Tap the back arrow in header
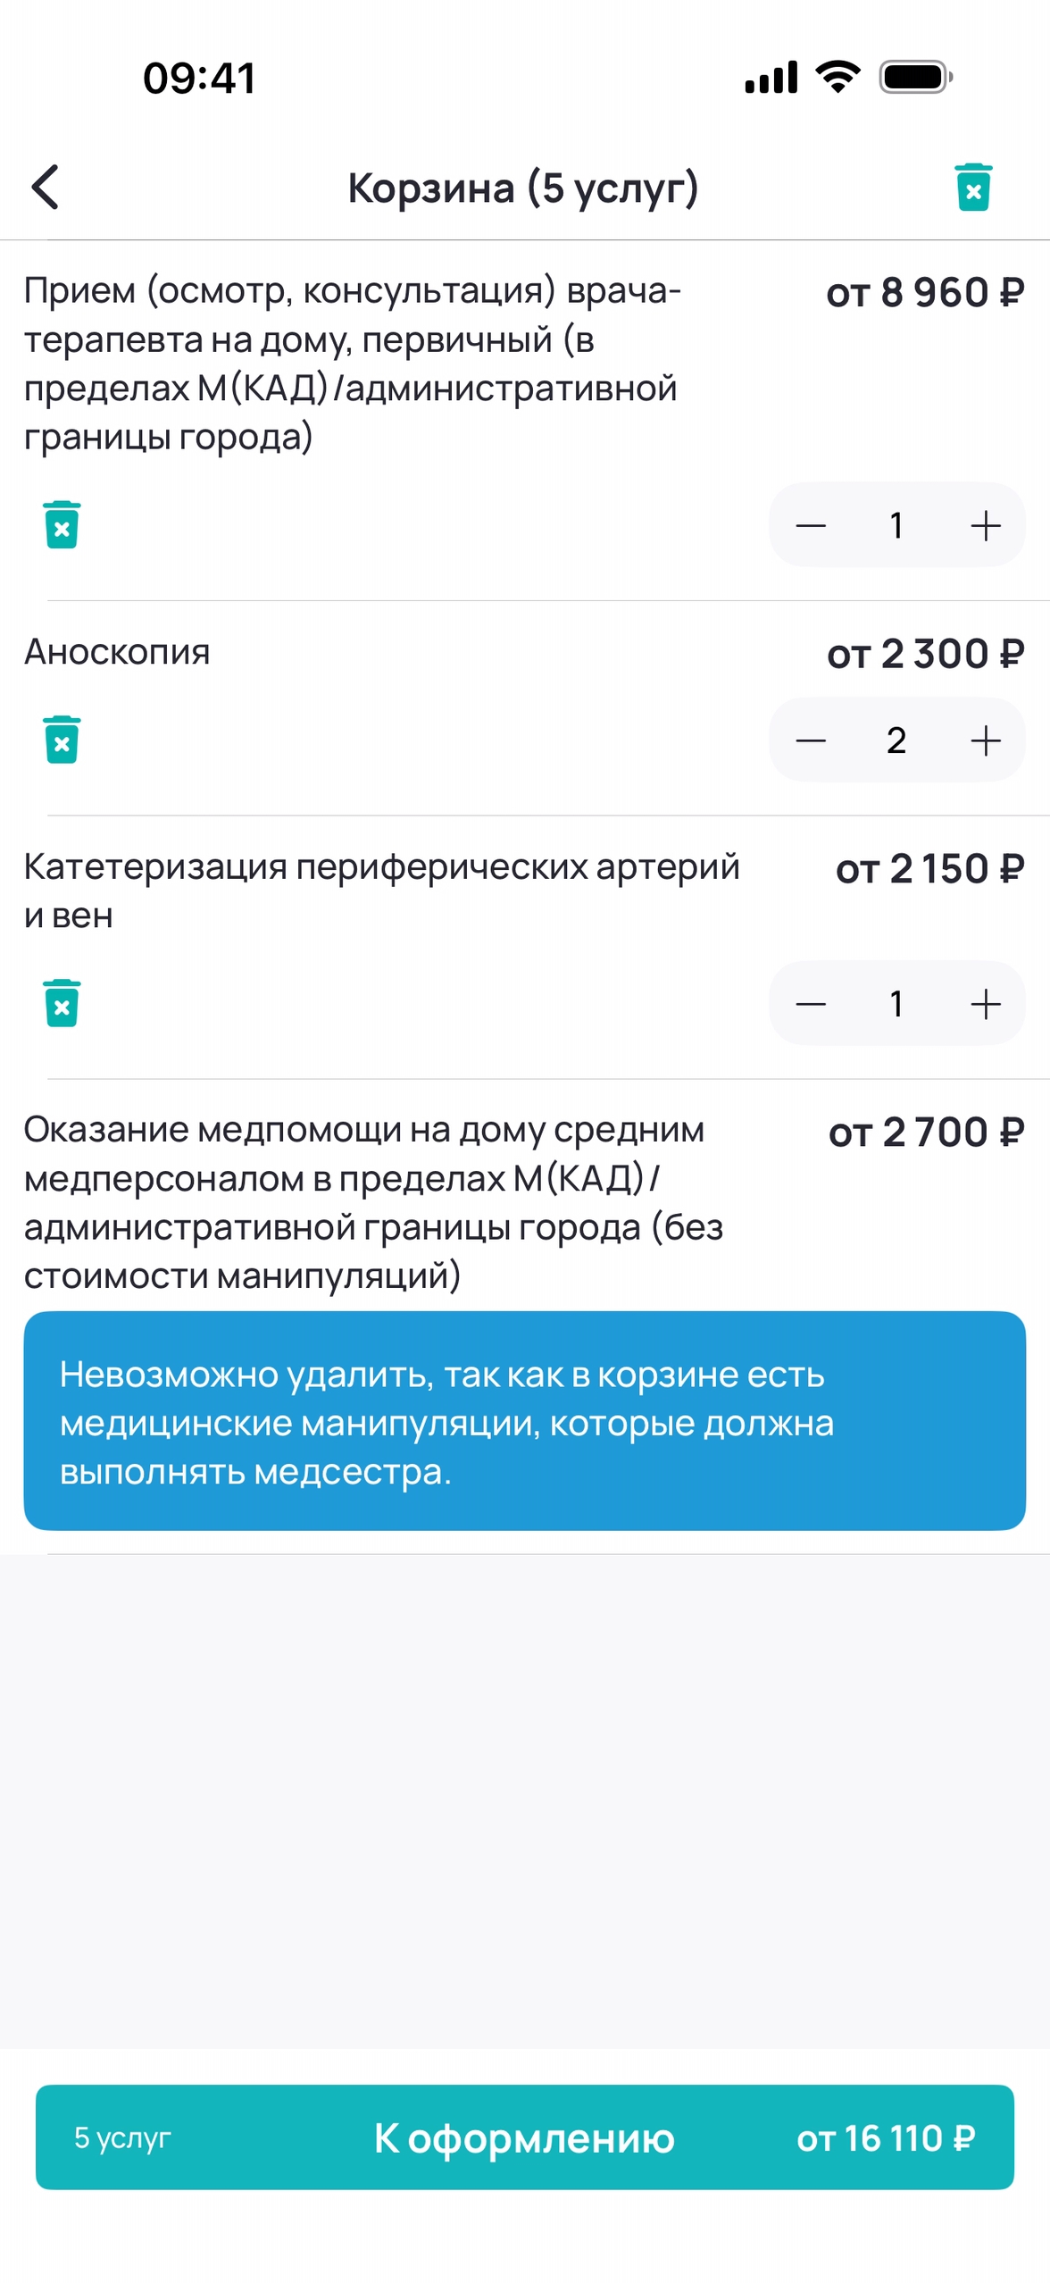Image resolution: width=1050 pixels, height=2283 pixels. pyautogui.click(x=46, y=187)
